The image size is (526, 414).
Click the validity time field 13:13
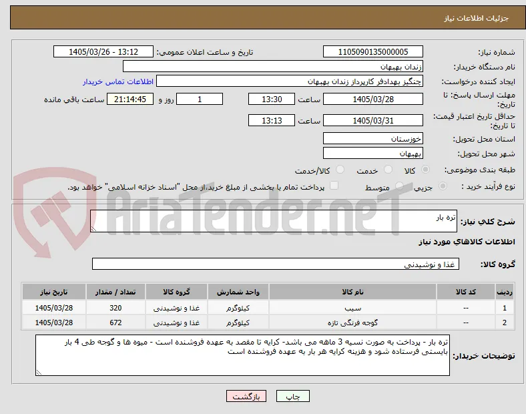point(272,120)
